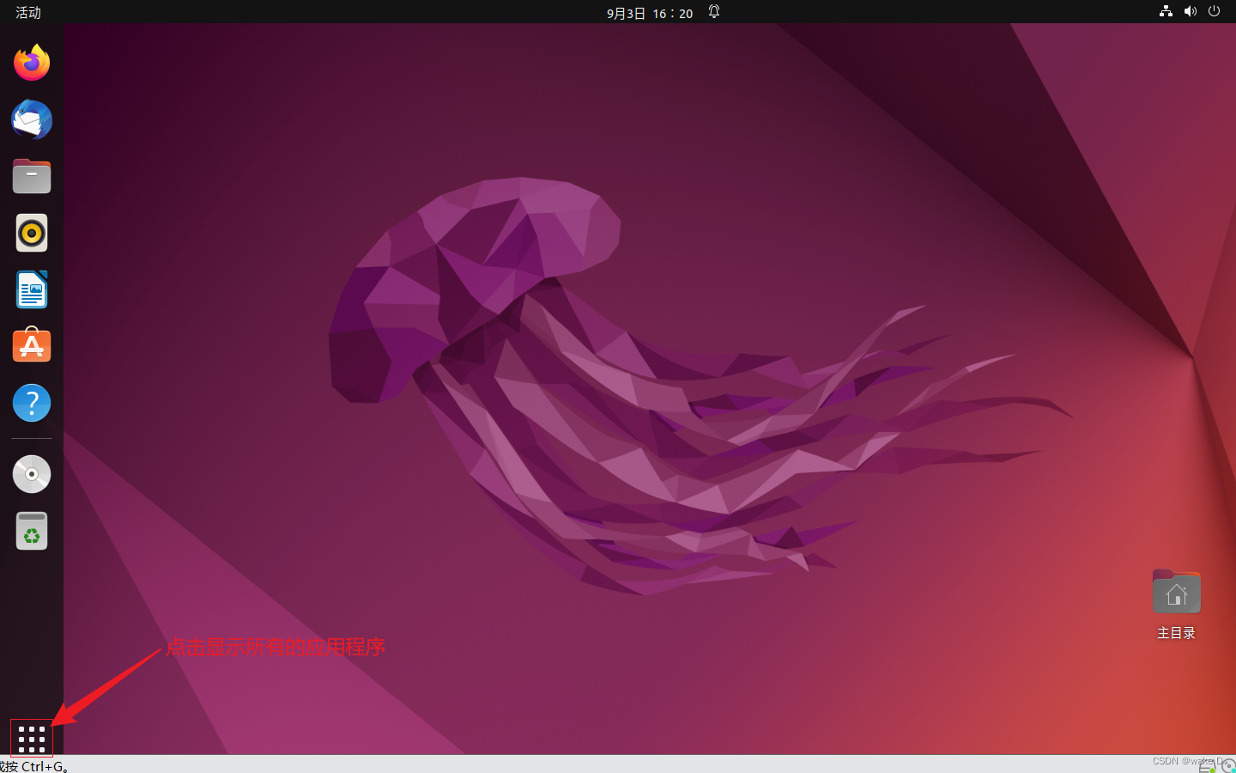Open the Help icon in dock
The width and height of the screenshot is (1236, 773).
click(32, 403)
